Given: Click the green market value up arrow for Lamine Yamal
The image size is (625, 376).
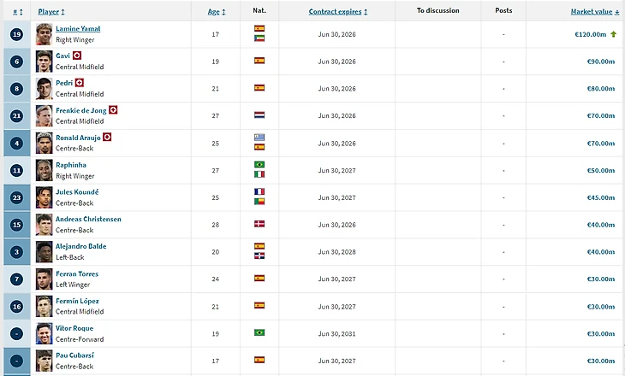Looking at the screenshot, I should tap(613, 35).
